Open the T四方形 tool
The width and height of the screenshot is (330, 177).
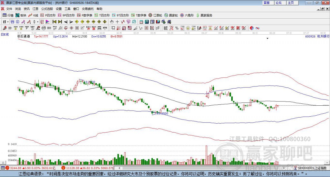pos(102,15)
